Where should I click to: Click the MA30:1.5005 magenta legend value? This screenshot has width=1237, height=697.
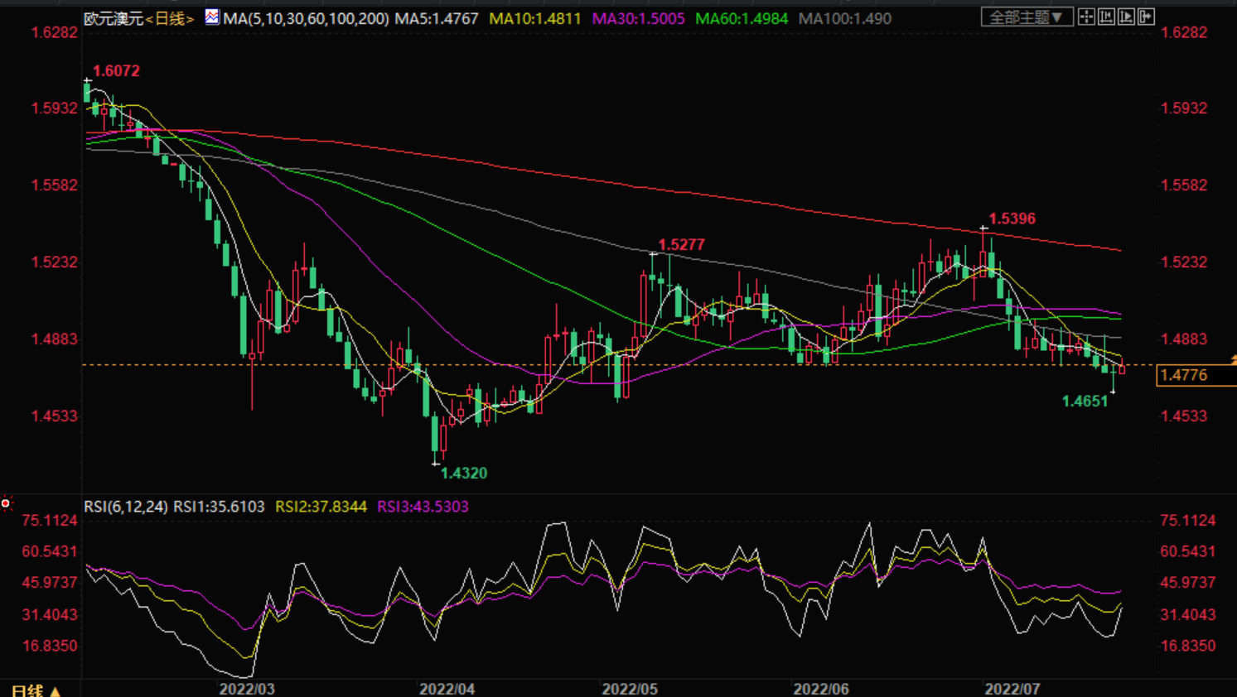pyautogui.click(x=638, y=18)
